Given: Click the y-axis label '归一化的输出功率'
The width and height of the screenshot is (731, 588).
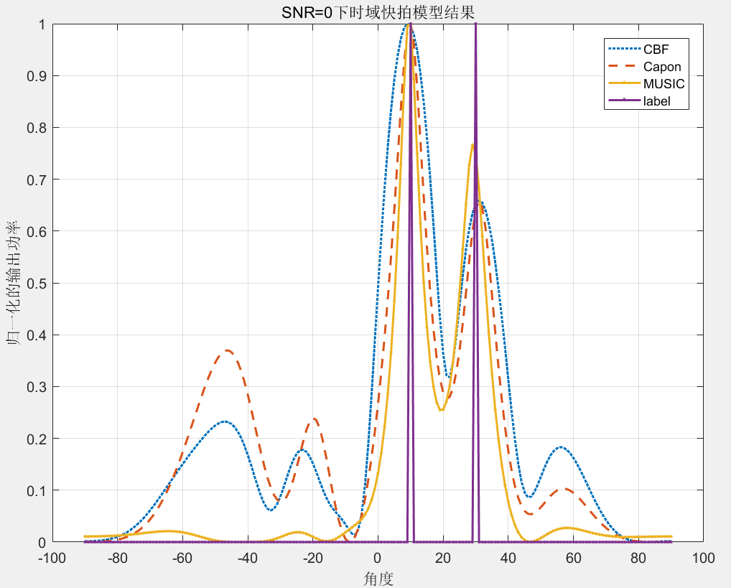Looking at the screenshot, I should tap(15, 284).
